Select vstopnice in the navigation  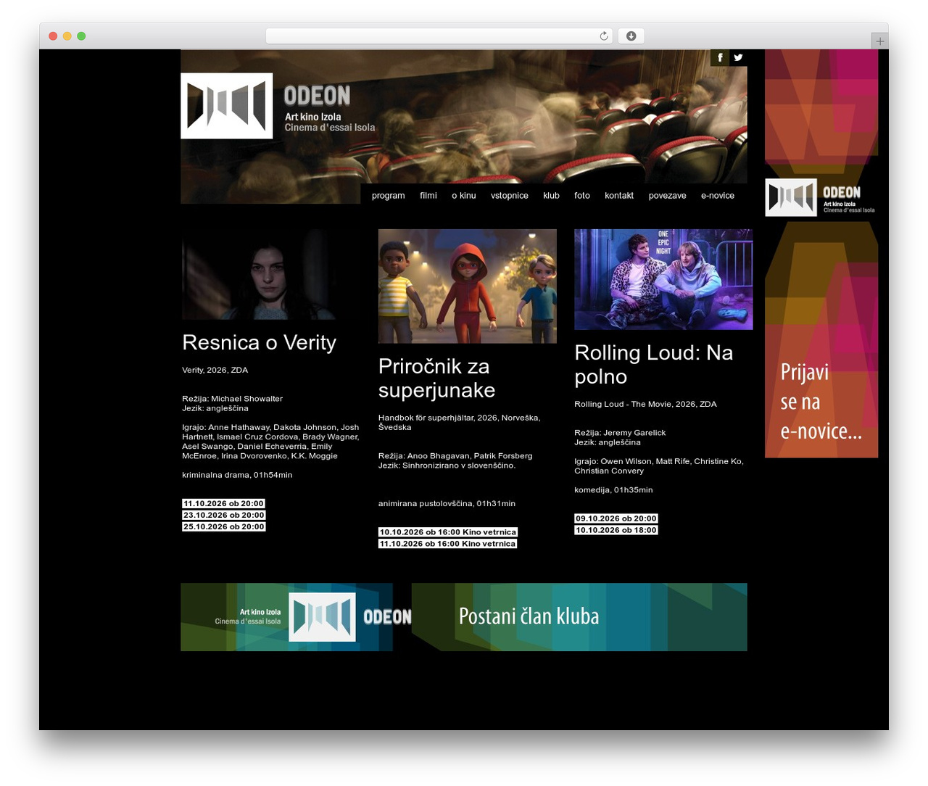[510, 196]
